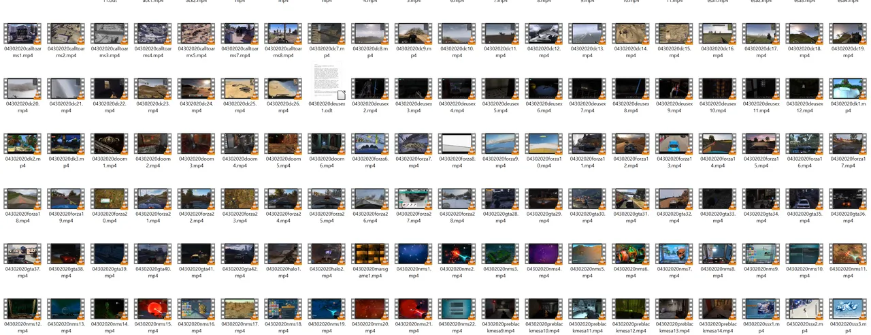Click the 04302020dc9.mp4 file name
Viewport: 871px width, 335px height.
[414, 52]
